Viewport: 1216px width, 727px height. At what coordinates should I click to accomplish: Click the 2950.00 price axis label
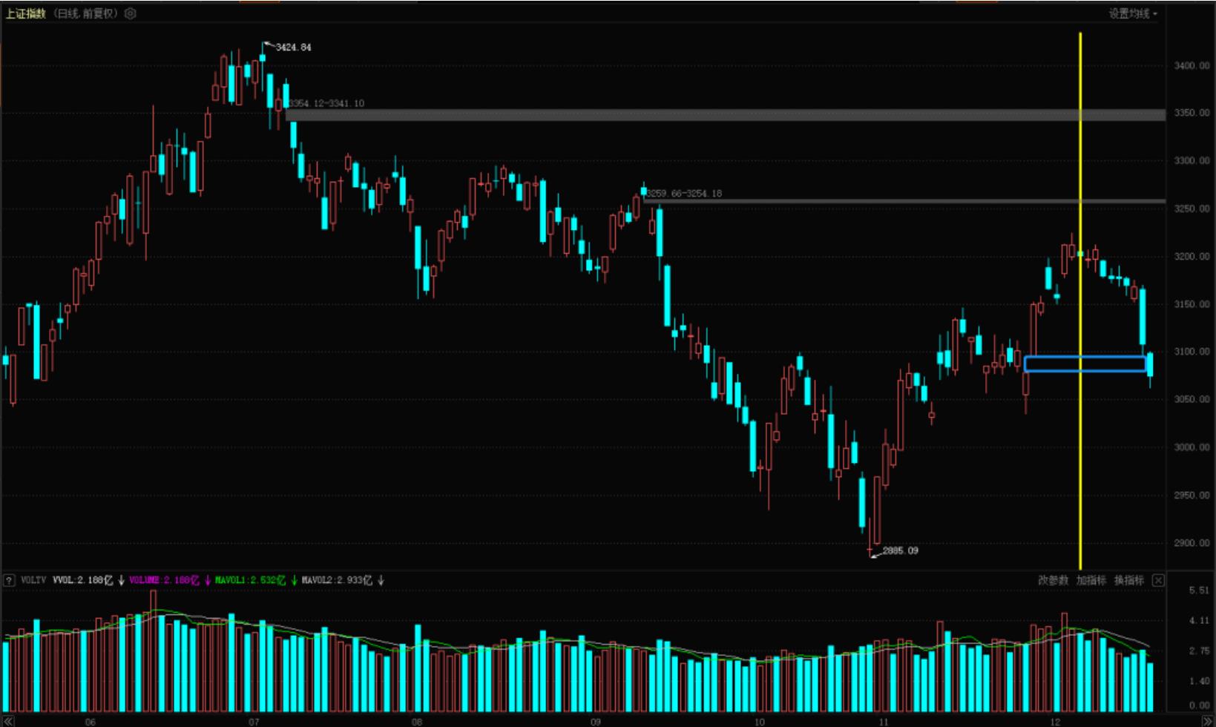1192,495
